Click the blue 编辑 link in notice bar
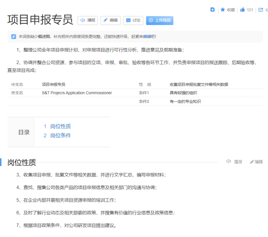 pyautogui.click(x=147, y=36)
